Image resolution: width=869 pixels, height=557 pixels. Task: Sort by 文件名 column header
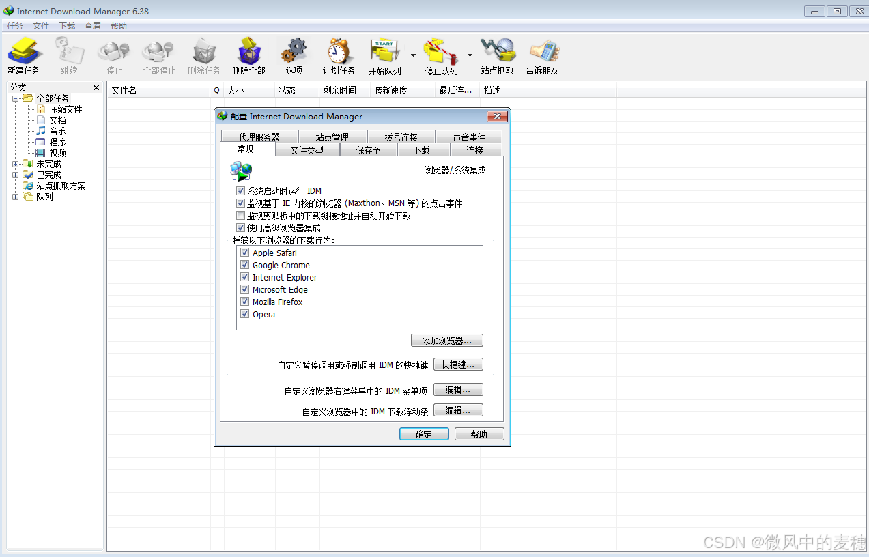158,90
